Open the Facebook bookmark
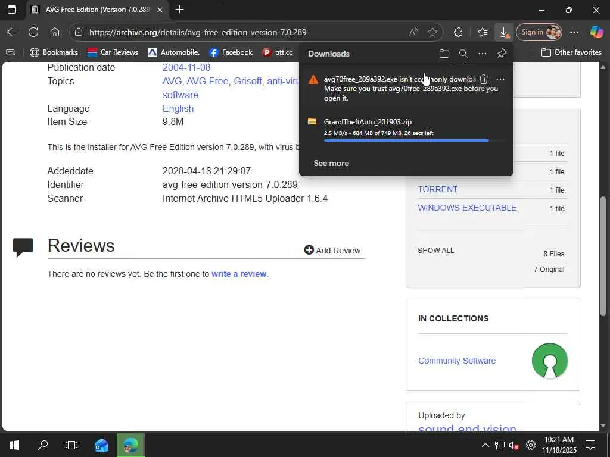The height and width of the screenshot is (457, 610). pos(231,52)
